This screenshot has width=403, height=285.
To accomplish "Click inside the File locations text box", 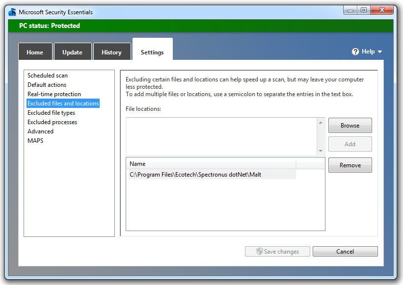I will (x=221, y=136).
